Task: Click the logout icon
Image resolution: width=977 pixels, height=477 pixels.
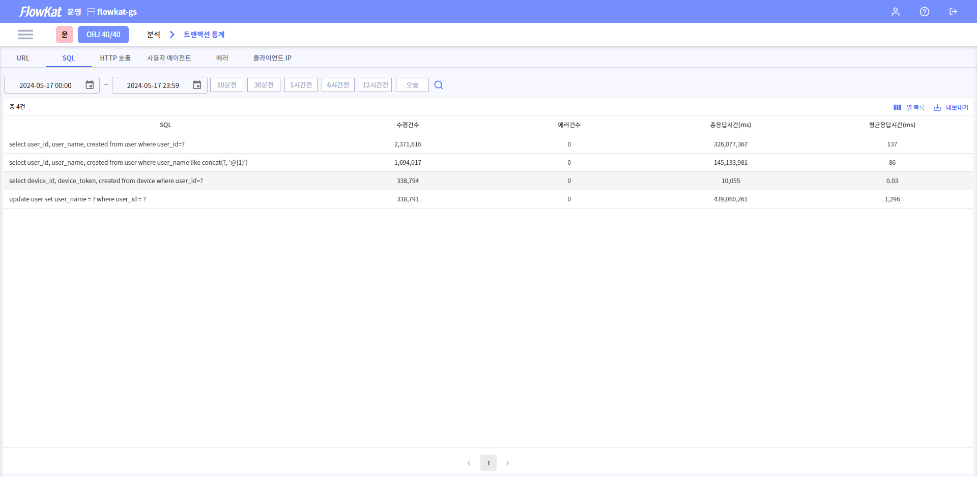Action: [953, 12]
